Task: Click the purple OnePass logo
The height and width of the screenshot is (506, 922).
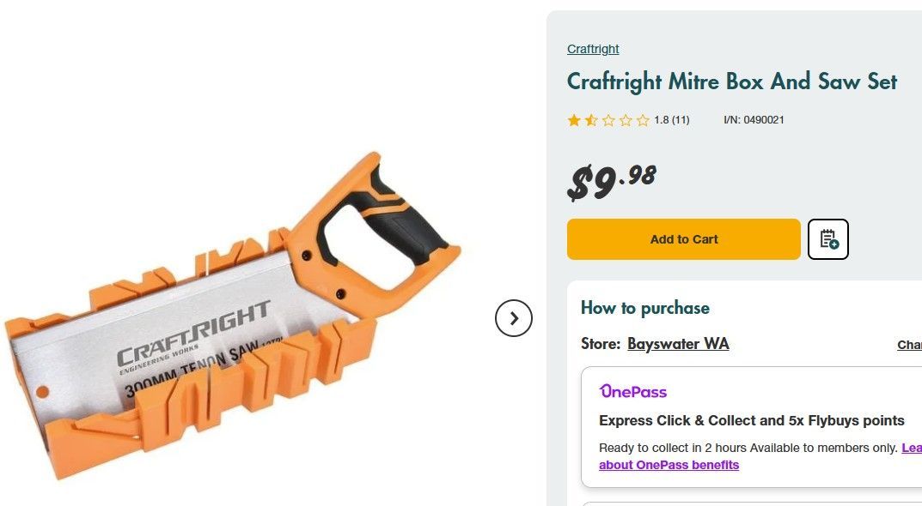Action: coord(633,392)
